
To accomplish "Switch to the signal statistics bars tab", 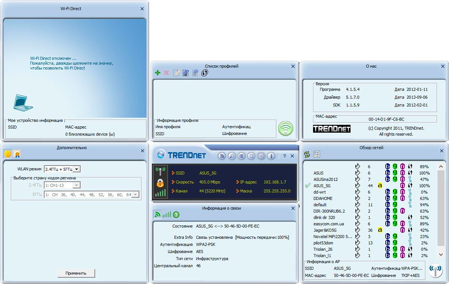I will (167, 214).
